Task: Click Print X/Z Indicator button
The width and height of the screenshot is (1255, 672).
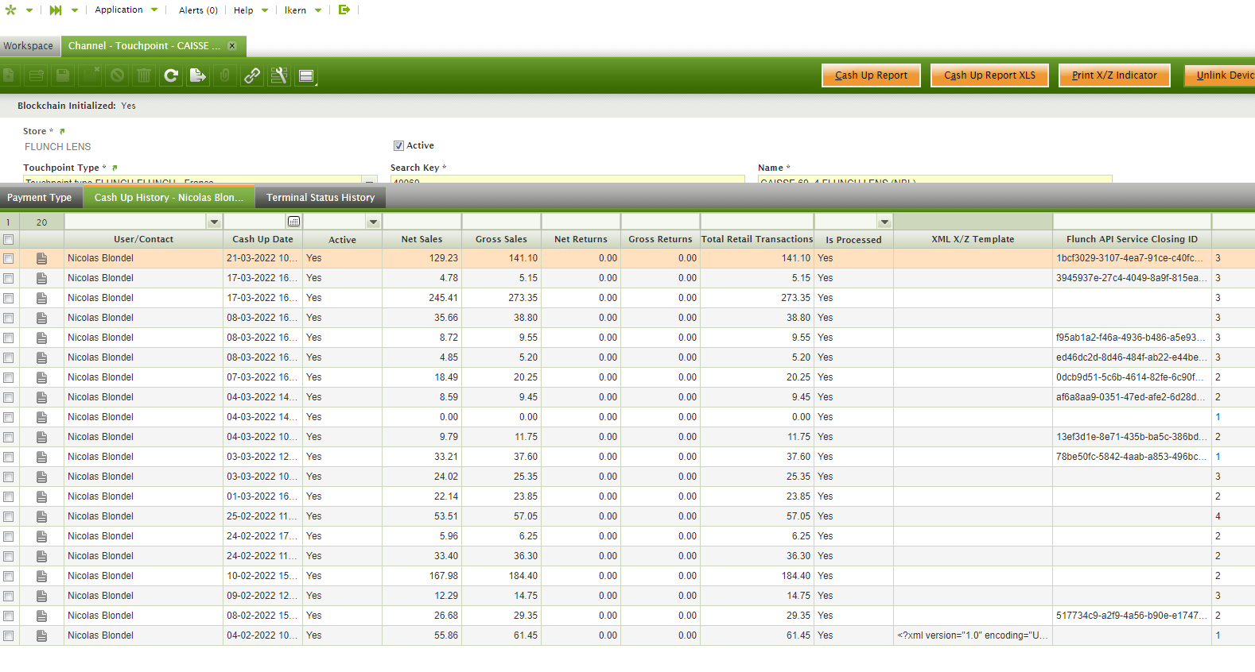Action: pyautogui.click(x=1113, y=75)
